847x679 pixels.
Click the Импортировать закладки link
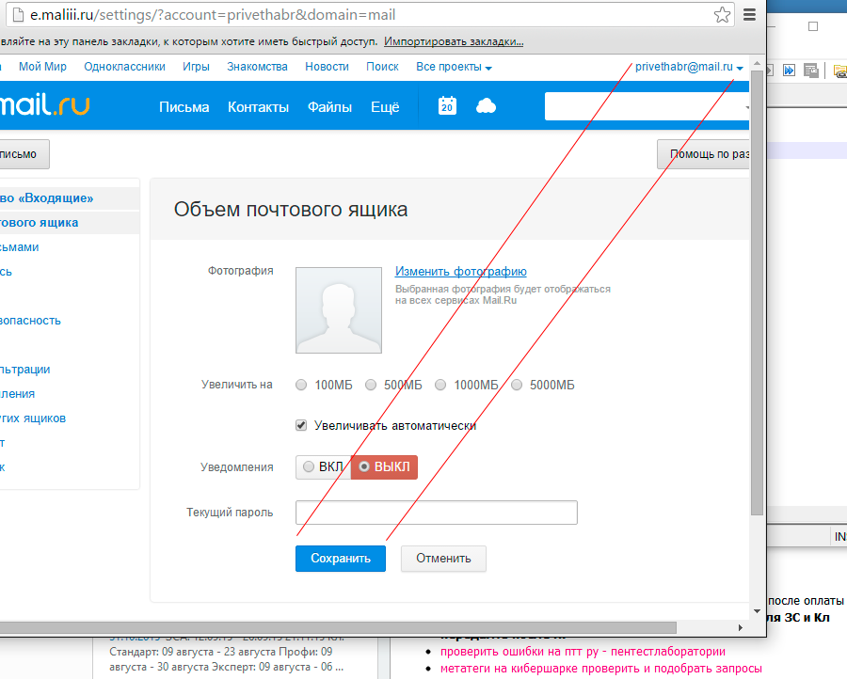coord(454,41)
